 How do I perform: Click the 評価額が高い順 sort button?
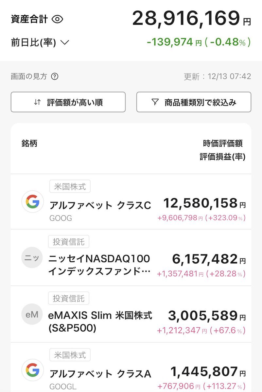point(68,102)
